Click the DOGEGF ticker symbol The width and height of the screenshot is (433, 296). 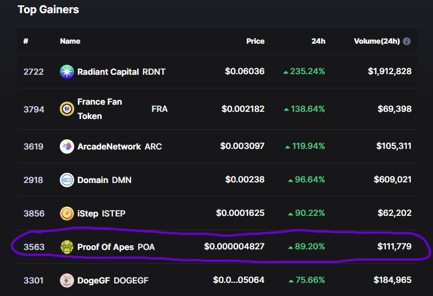click(x=131, y=280)
